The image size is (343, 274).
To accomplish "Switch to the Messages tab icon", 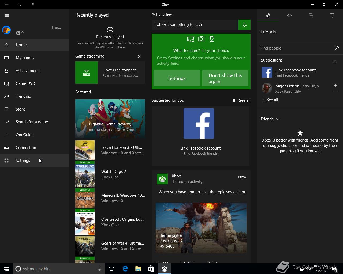I will (311, 16).
